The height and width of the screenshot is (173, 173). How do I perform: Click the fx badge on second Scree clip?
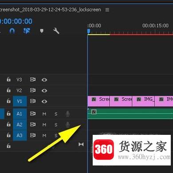[x=116, y=99]
